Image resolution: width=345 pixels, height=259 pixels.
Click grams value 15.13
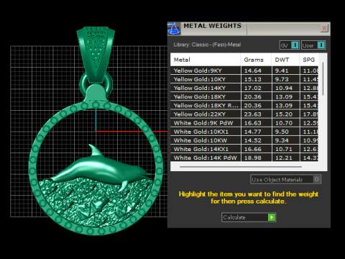[x=252, y=79]
